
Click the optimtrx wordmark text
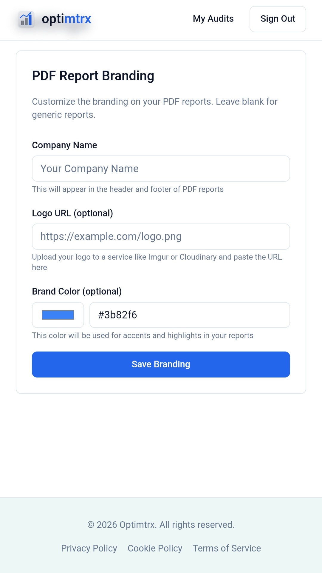coord(66,19)
